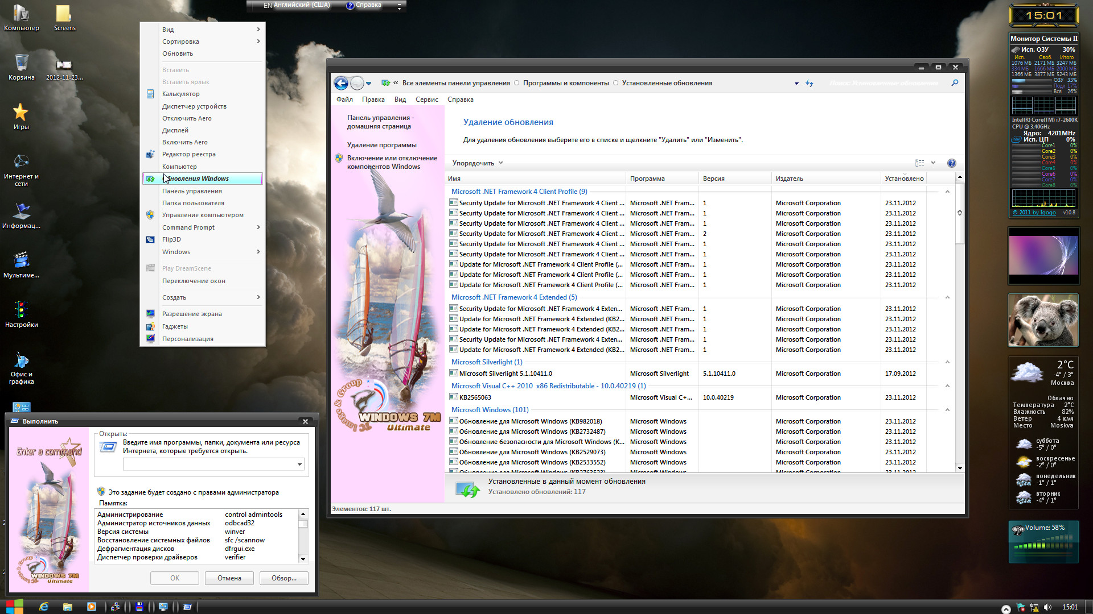
Task: Open Включение или отключение компонентов Windows
Action: pos(392,163)
